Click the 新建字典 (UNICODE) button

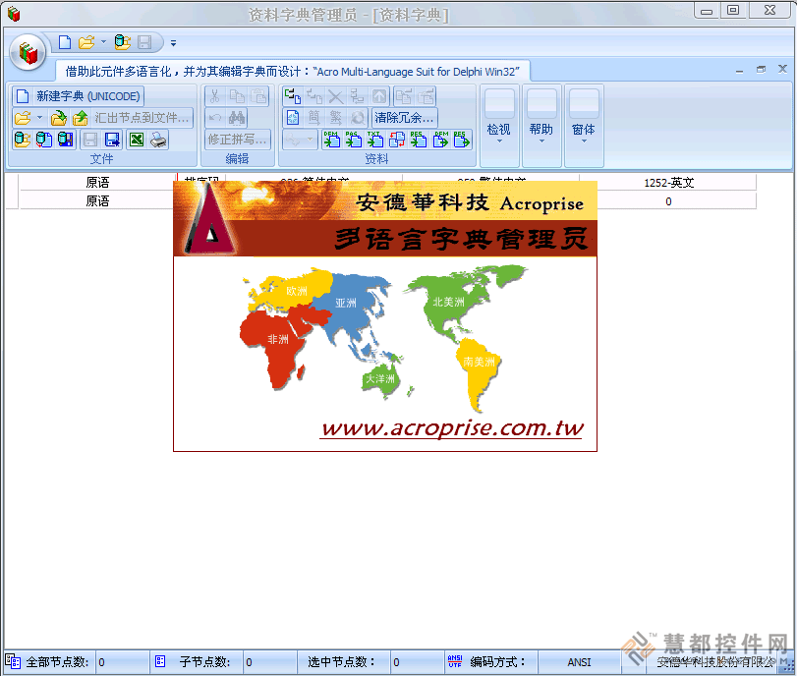click(x=79, y=96)
